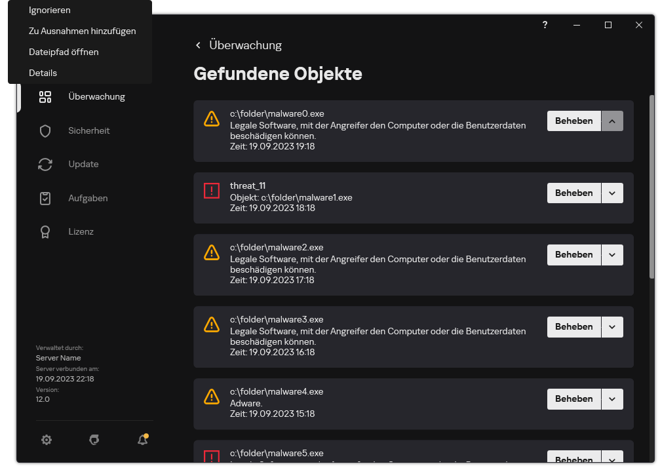660x468 pixels.
Task: Expand the dropdown for malware4.exe Adware entry
Action: tap(612, 399)
